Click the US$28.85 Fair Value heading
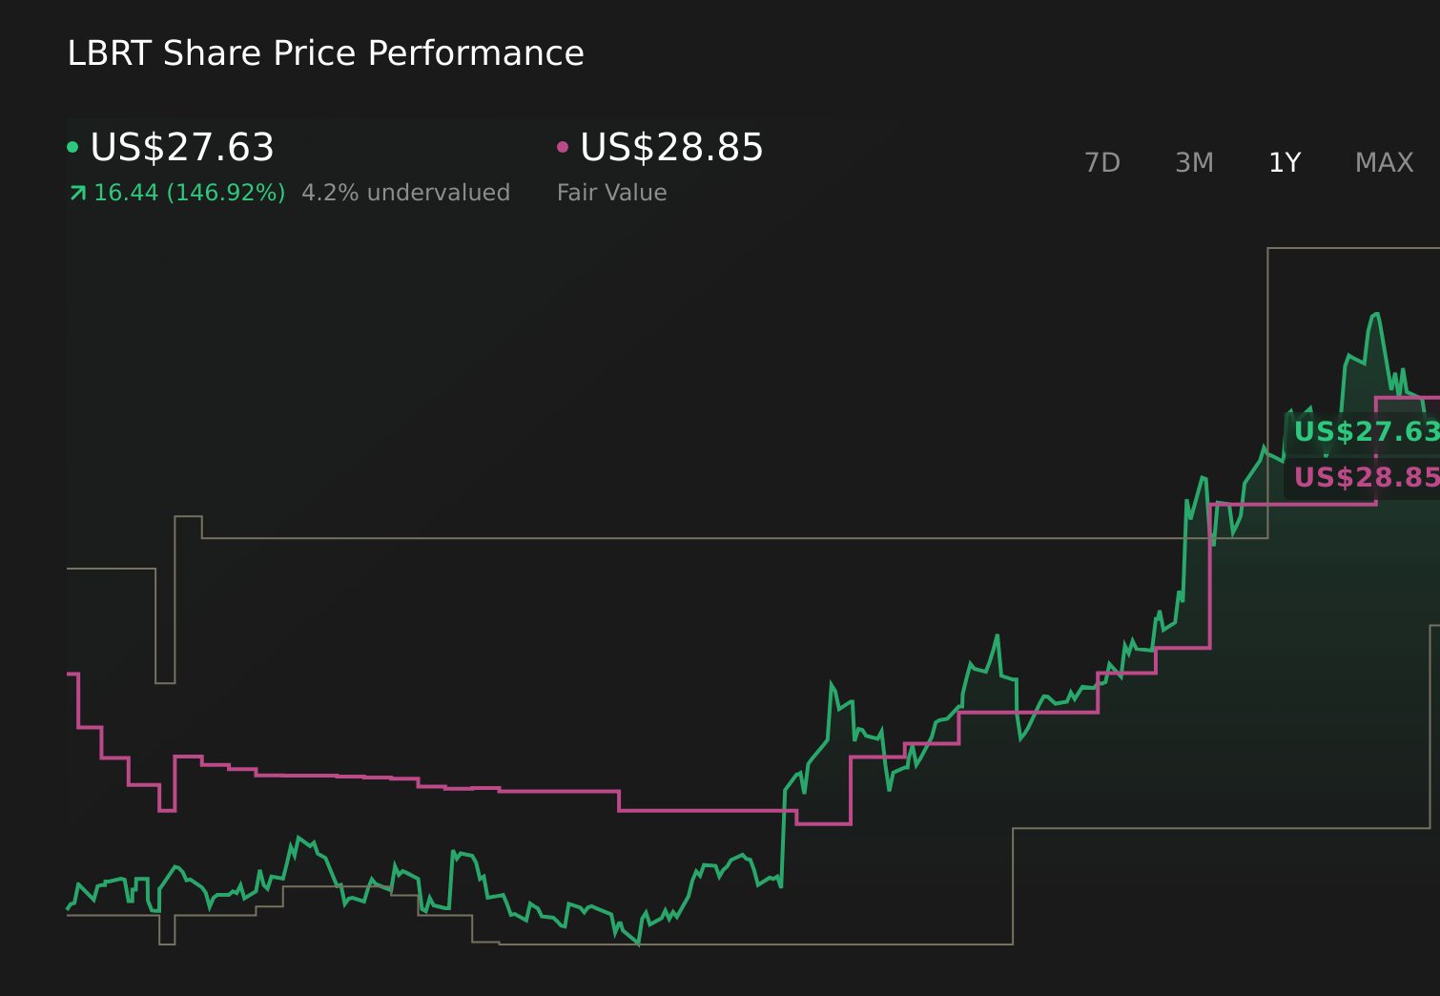Image resolution: width=1440 pixels, height=996 pixels. [670, 148]
